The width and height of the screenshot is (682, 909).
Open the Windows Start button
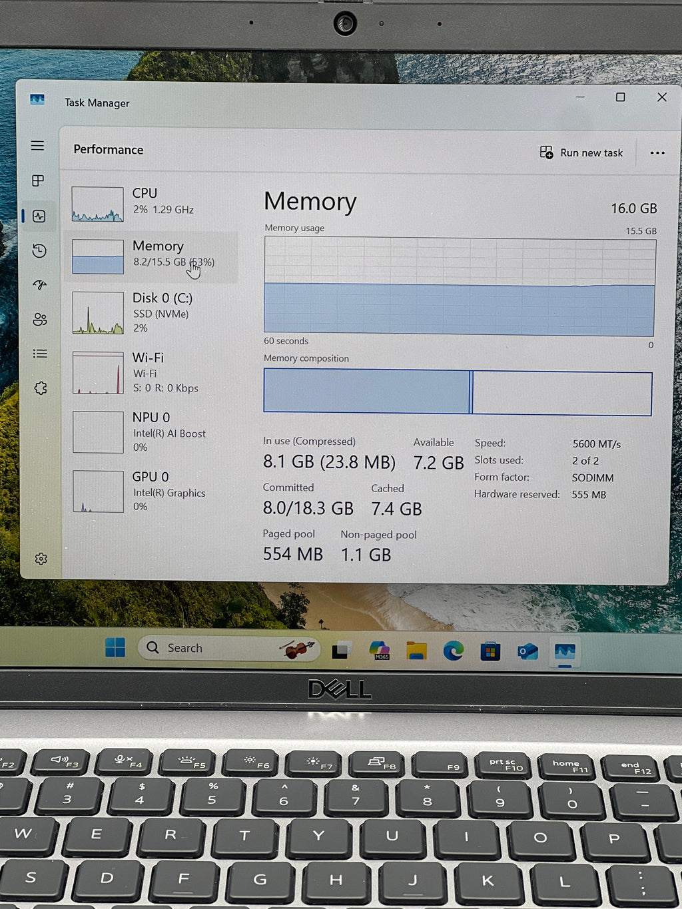tap(115, 647)
